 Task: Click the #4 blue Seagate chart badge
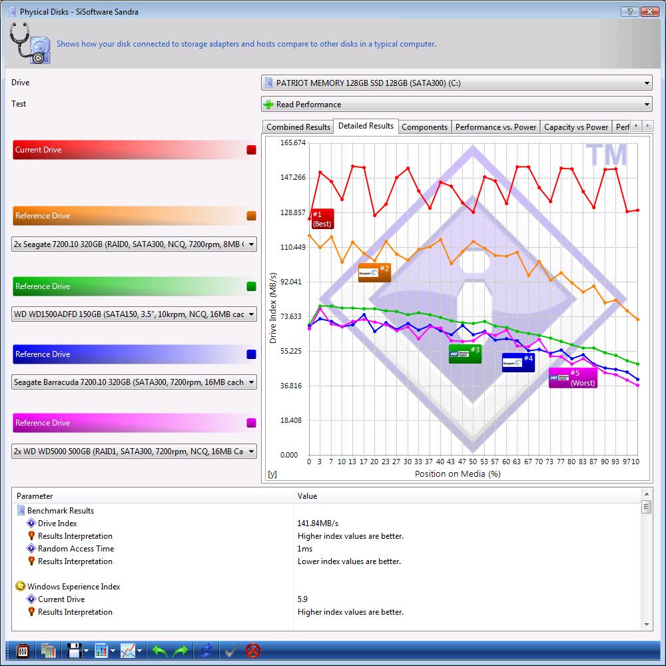(x=518, y=362)
